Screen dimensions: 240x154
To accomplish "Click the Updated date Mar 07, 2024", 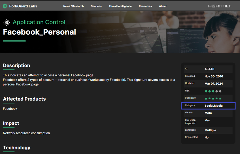I will pyautogui.click(x=214, y=83).
